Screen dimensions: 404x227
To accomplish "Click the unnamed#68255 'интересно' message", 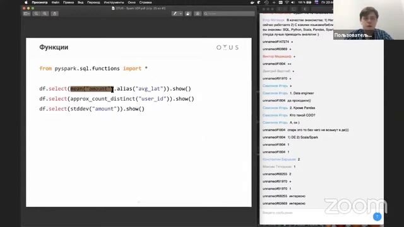I will pos(297,196).
